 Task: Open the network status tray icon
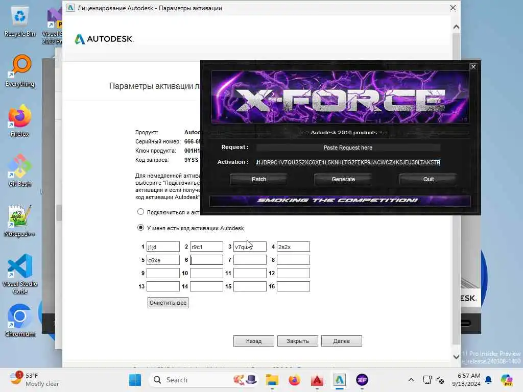point(427,380)
